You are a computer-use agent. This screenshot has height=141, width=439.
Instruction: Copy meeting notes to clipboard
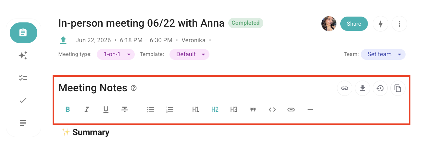point(398,88)
